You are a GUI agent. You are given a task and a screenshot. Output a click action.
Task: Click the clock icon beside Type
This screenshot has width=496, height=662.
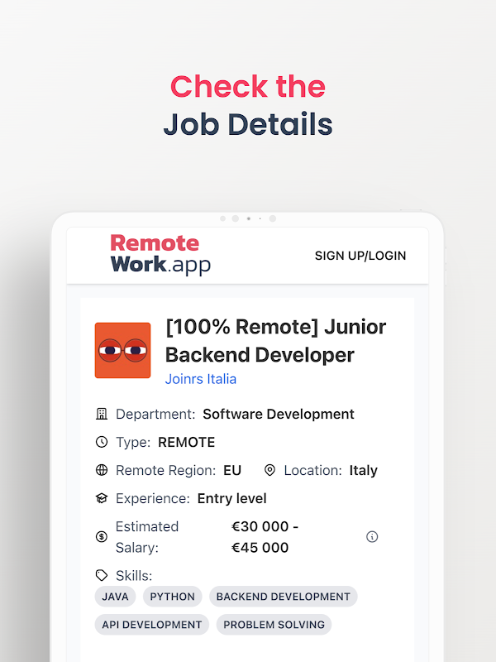[102, 442]
